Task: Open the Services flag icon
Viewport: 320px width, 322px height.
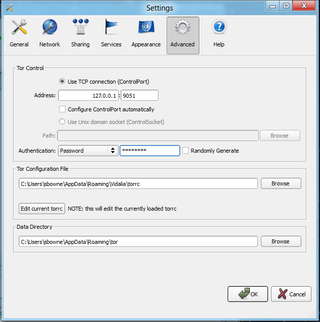Action: pos(111,27)
